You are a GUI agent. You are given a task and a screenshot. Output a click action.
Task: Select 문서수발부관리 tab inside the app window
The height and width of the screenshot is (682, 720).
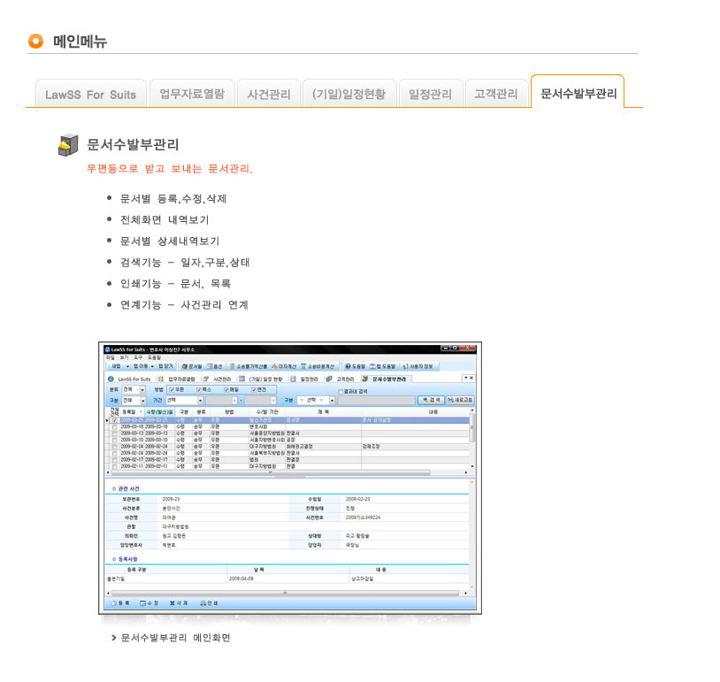[385, 379]
